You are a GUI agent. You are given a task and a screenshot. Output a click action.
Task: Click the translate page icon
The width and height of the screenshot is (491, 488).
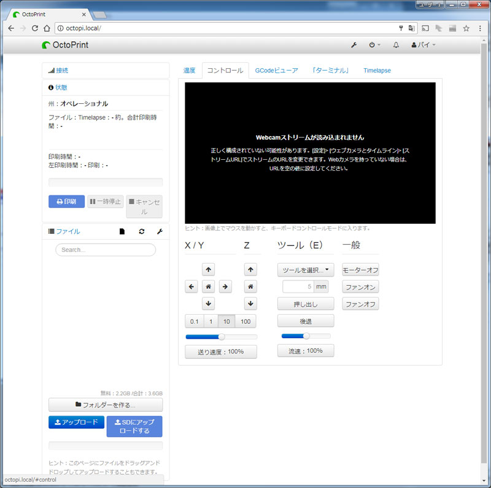coord(411,28)
